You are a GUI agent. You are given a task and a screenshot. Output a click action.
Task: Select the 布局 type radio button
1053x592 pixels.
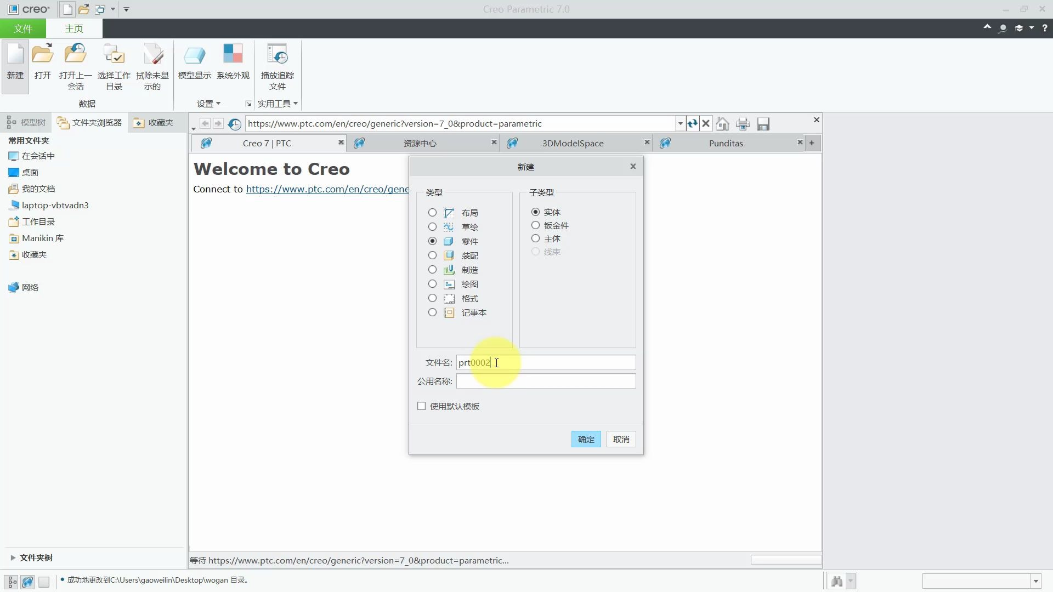point(432,213)
